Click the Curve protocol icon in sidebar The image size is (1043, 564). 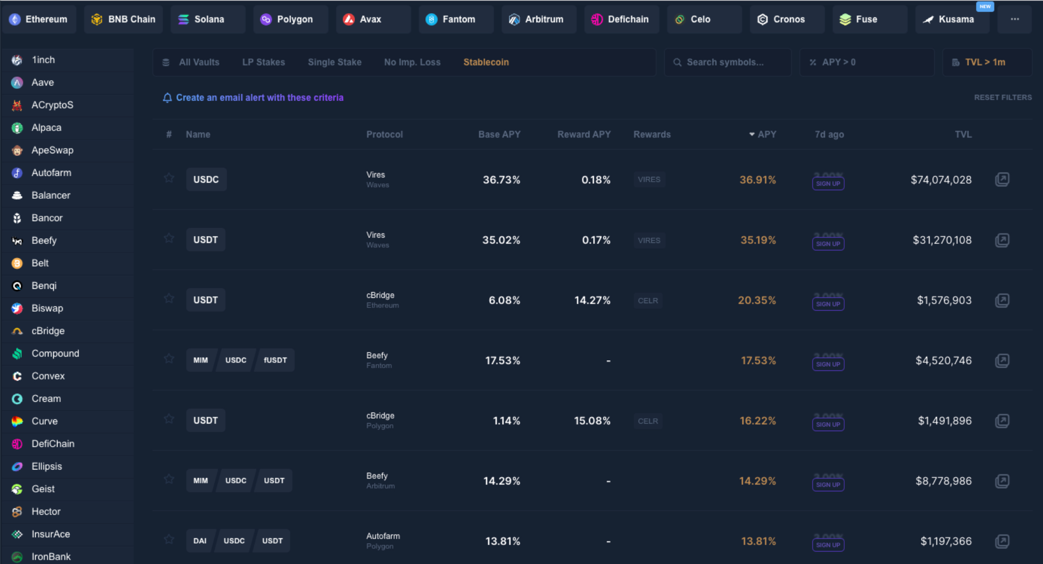[17, 421]
